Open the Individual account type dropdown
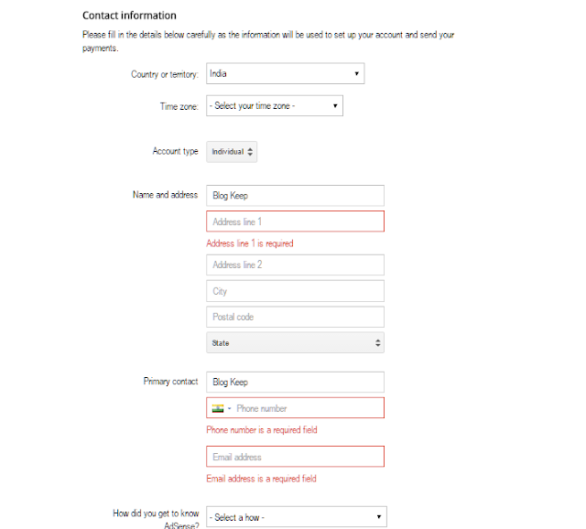The image size is (586, 529). 232,152
